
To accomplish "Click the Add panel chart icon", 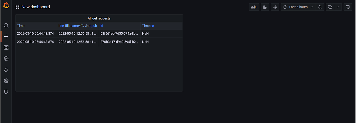I will coord(254,7).
